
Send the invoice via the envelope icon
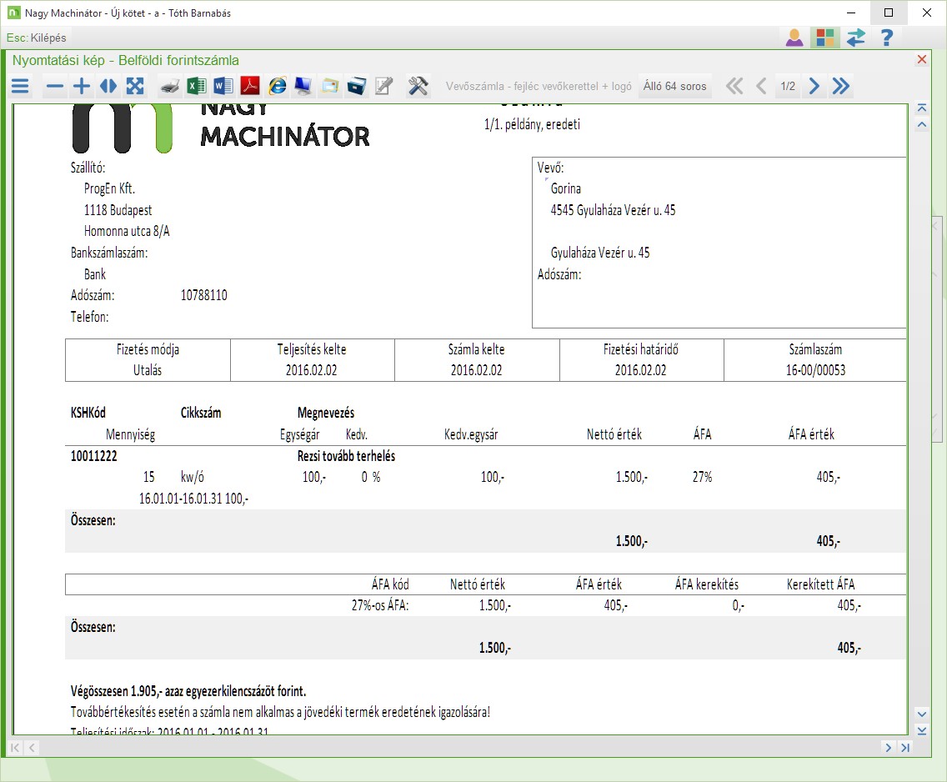tap(330, 86)
